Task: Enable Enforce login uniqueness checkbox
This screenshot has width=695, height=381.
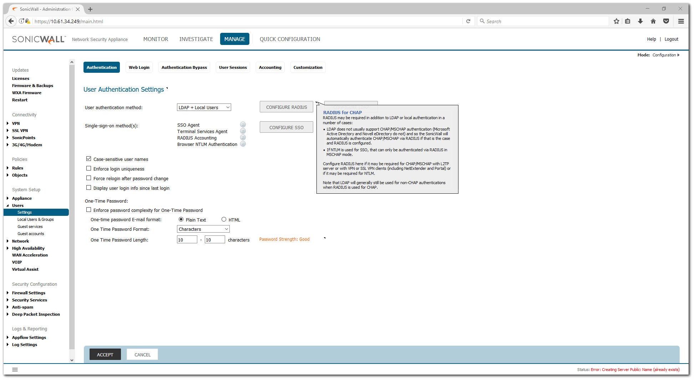Action: tap(88, 168)
